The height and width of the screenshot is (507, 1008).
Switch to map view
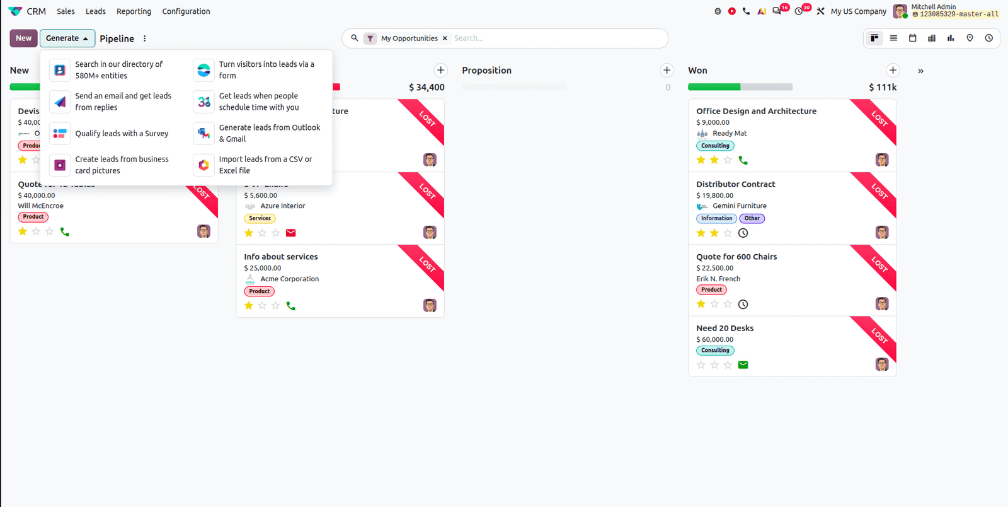point(970,38)
